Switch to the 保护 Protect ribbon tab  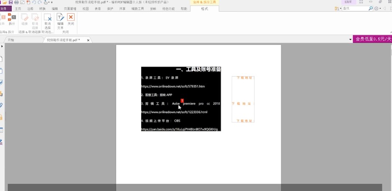click(x=110, y=9)
